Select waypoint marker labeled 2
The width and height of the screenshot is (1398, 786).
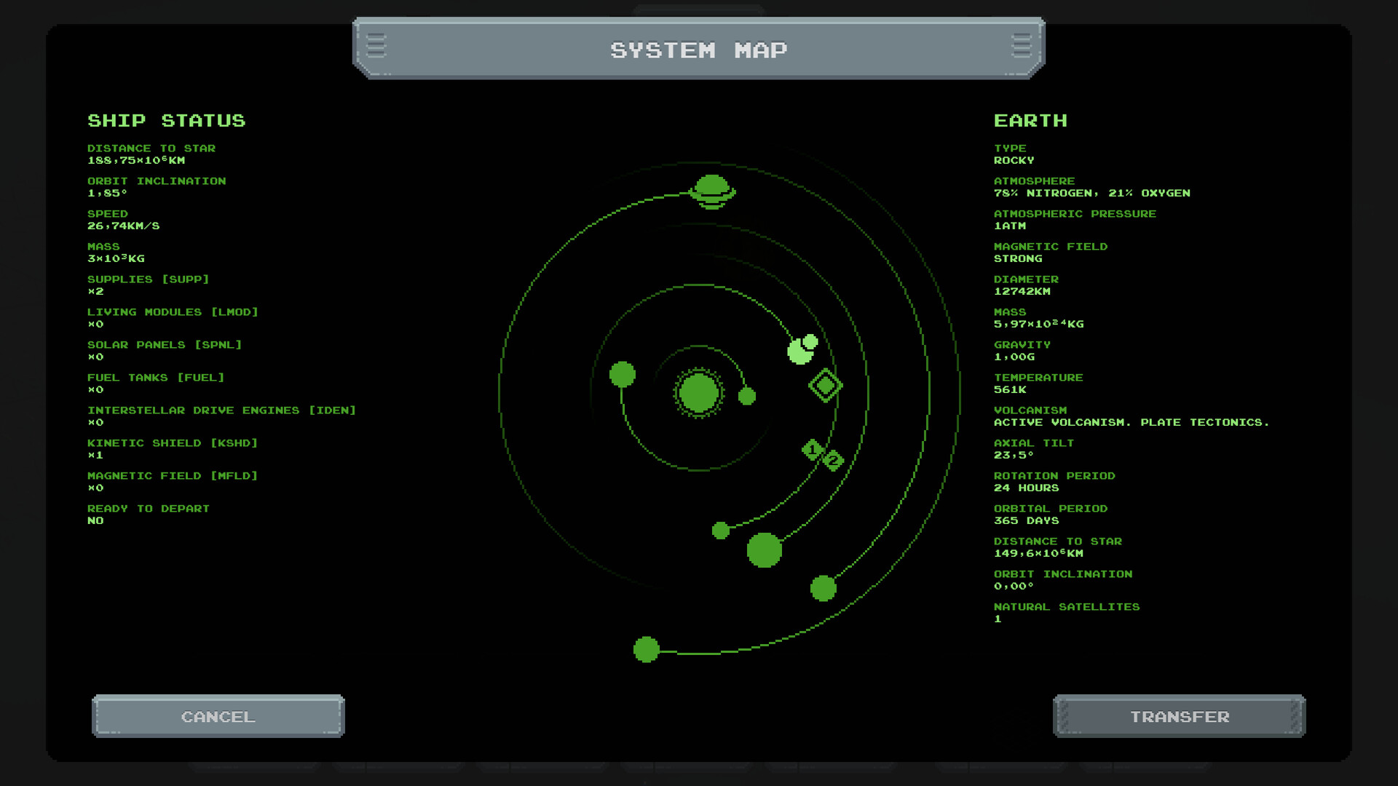click(x=832, y=460)
